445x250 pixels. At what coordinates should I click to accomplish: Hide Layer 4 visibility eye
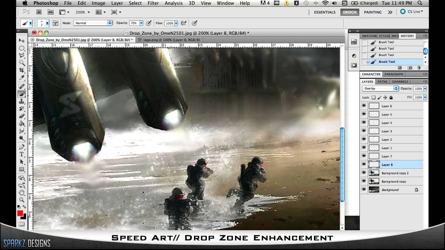click(x=364, y=123)
